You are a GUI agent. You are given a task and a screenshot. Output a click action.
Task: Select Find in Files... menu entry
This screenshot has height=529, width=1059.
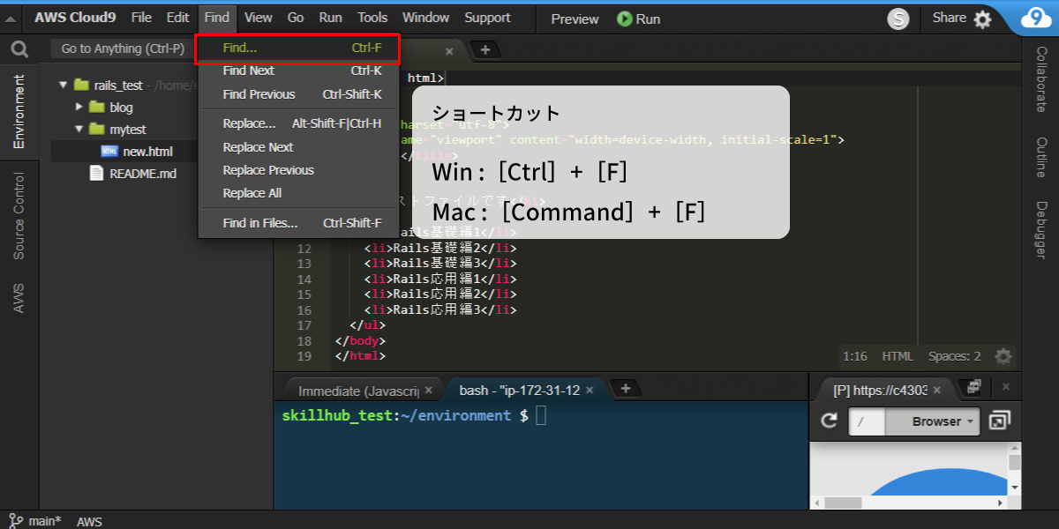(x=298, y=223)
